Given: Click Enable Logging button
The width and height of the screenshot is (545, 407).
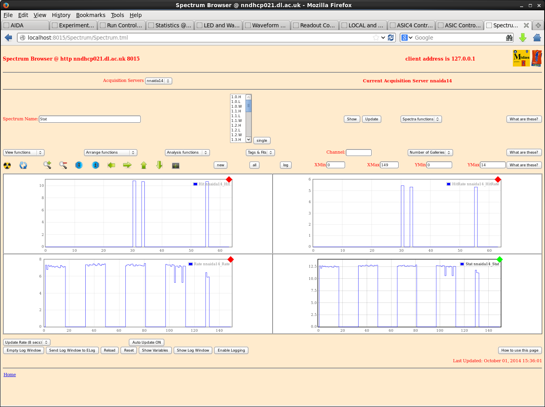Looking at the screenshot, I should point(231,350).
